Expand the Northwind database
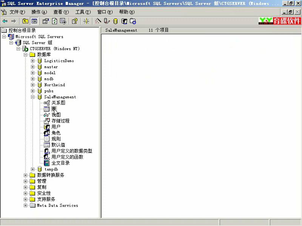Image resolution: width=302 pixels, height=226 pixels. (33, 85)
